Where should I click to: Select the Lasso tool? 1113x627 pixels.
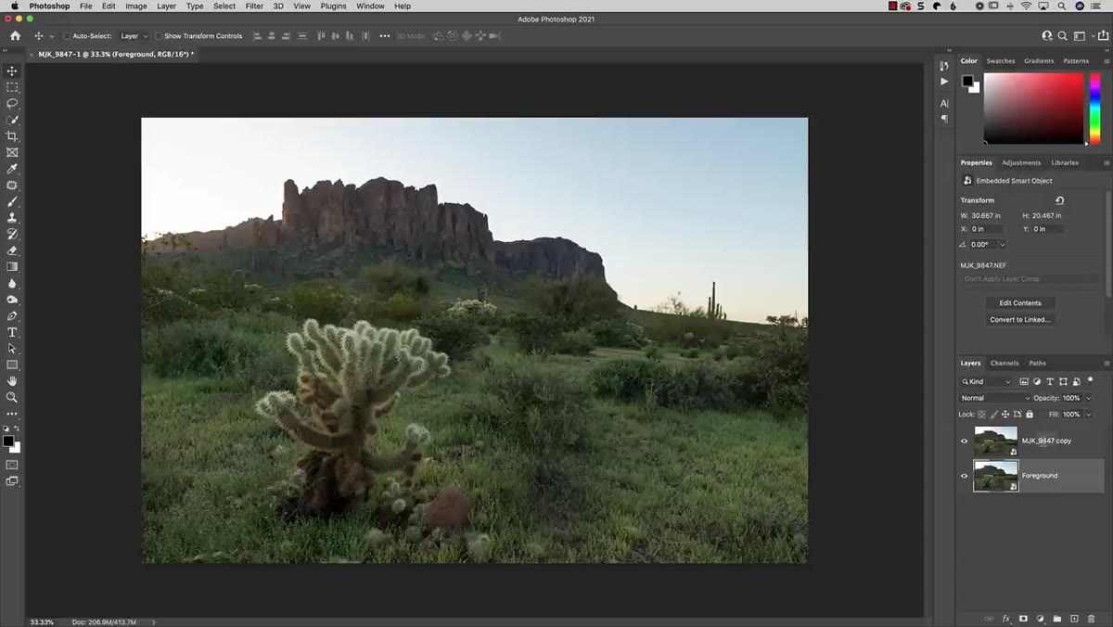(12, 103)
